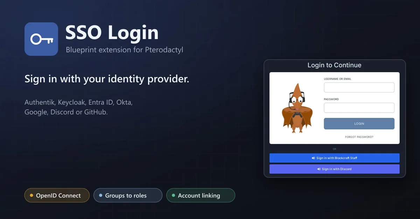The width and height of the screenshot is (420, 219).
Task: Click the orange dot in OpenID Connect
Action: tap(31, 195)
